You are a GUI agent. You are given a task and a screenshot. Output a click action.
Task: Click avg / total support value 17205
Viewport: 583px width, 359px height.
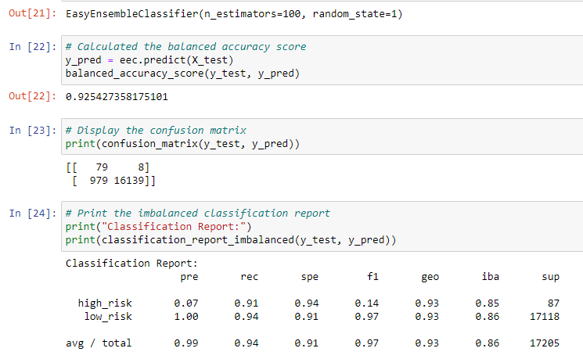(545, 343)
